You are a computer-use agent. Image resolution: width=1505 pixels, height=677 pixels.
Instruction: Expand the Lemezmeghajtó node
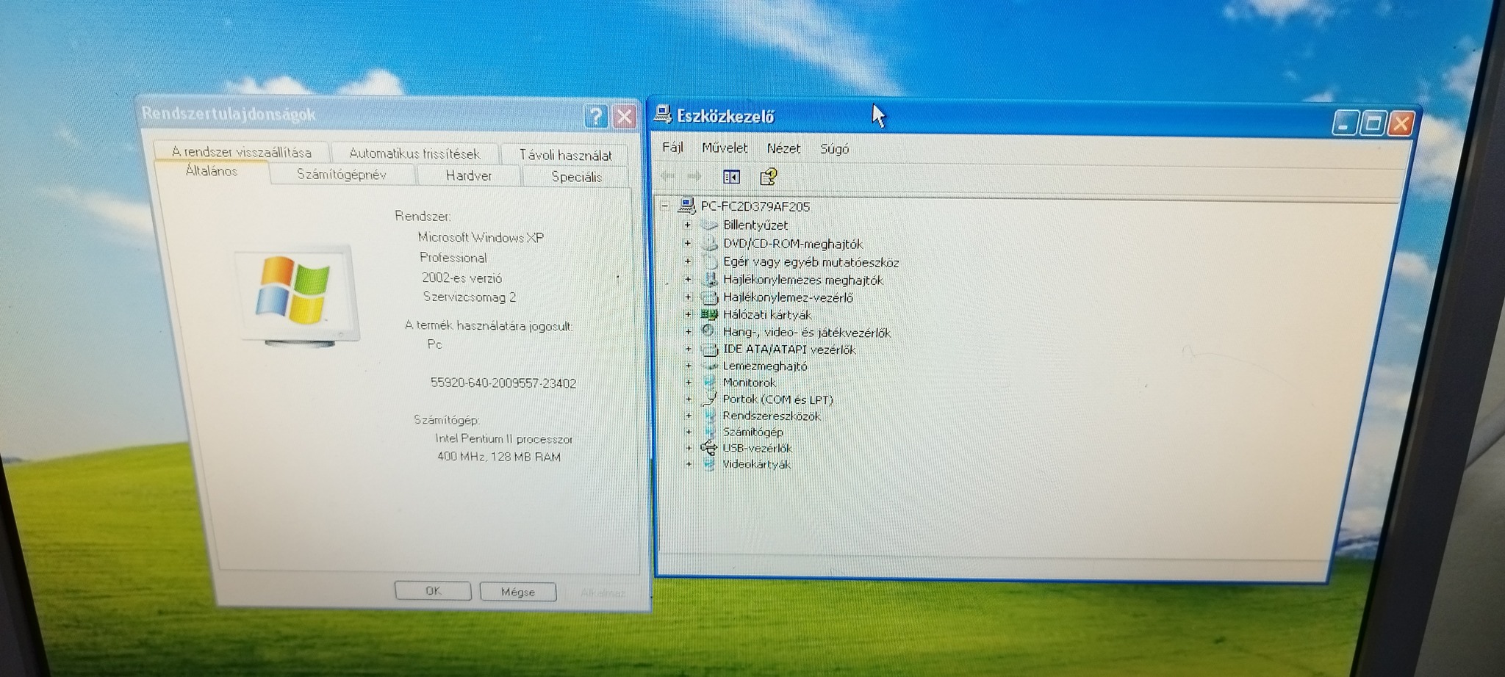689,366
